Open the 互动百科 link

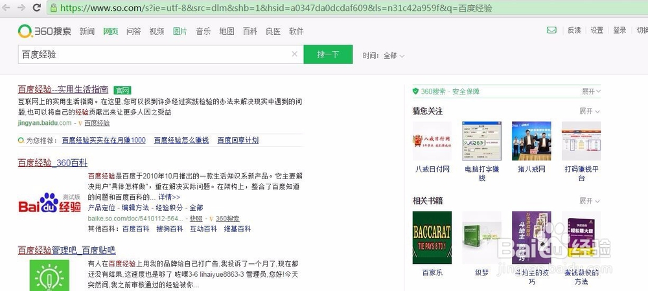point(203,229)
